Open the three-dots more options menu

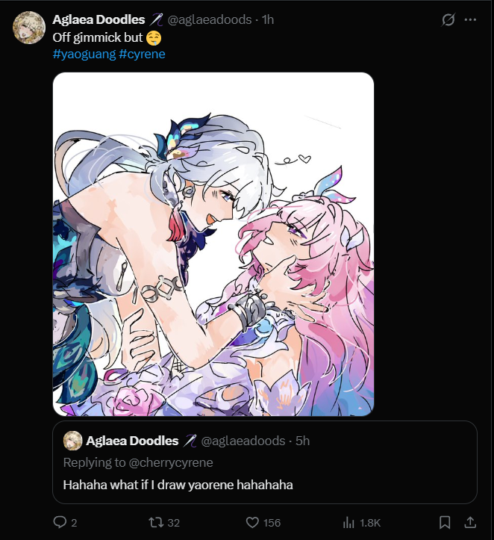tap(470, 19)
